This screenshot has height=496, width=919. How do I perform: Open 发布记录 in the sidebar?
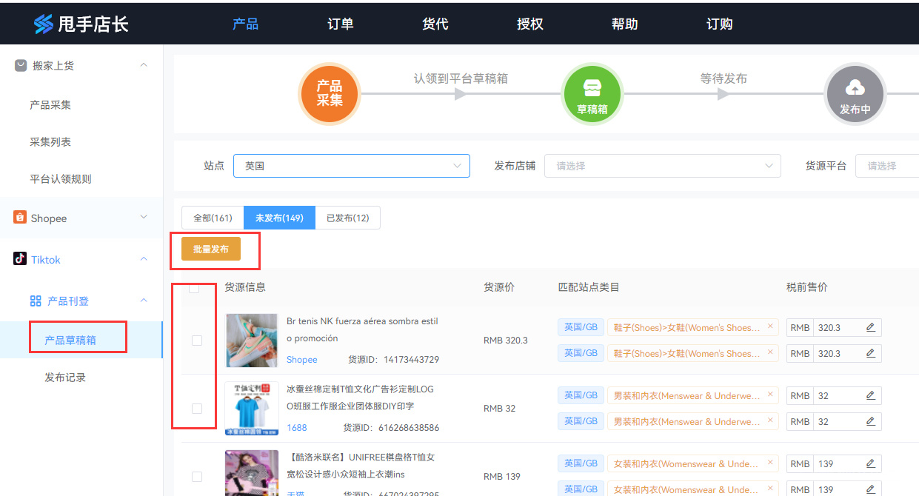65,378
